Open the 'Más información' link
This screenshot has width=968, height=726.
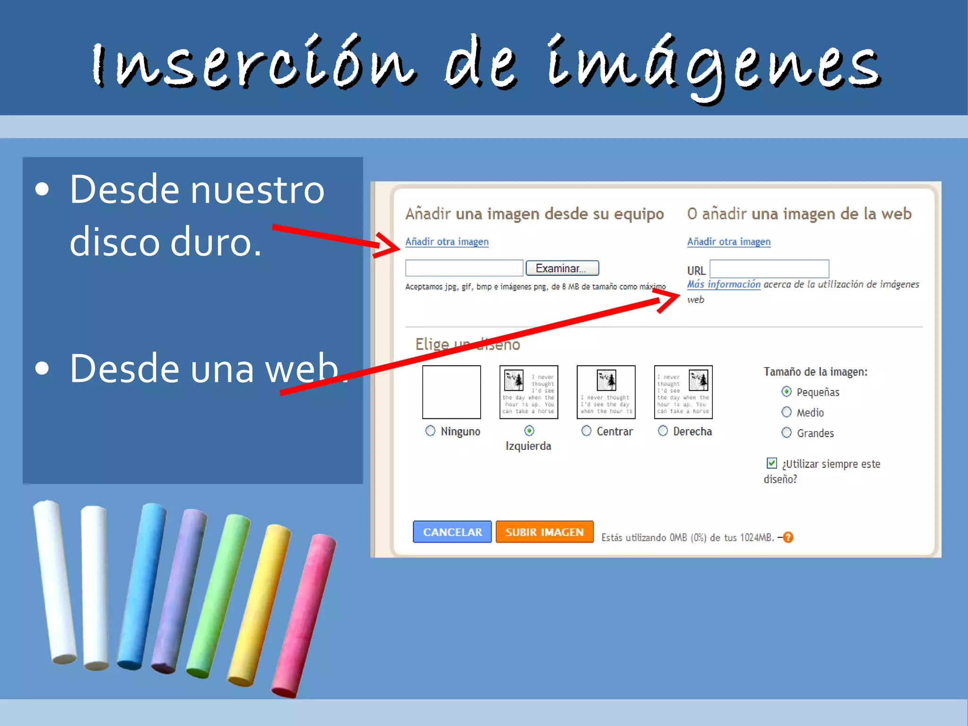point(724,284)
